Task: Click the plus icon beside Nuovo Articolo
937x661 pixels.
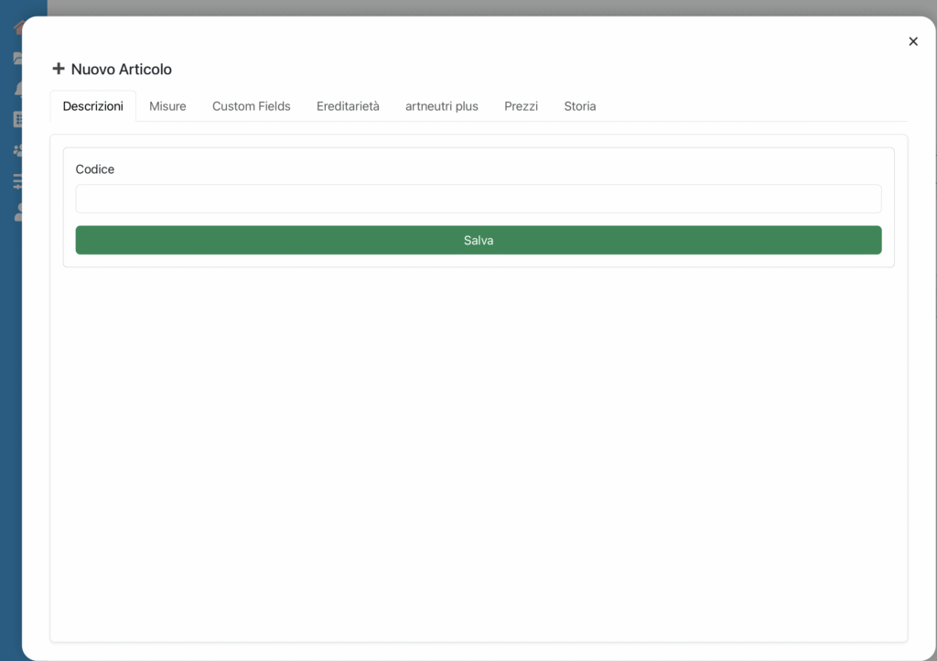Action: tap(59, 69)
